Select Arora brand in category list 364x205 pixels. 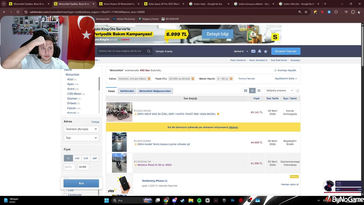tap(71, 89)
